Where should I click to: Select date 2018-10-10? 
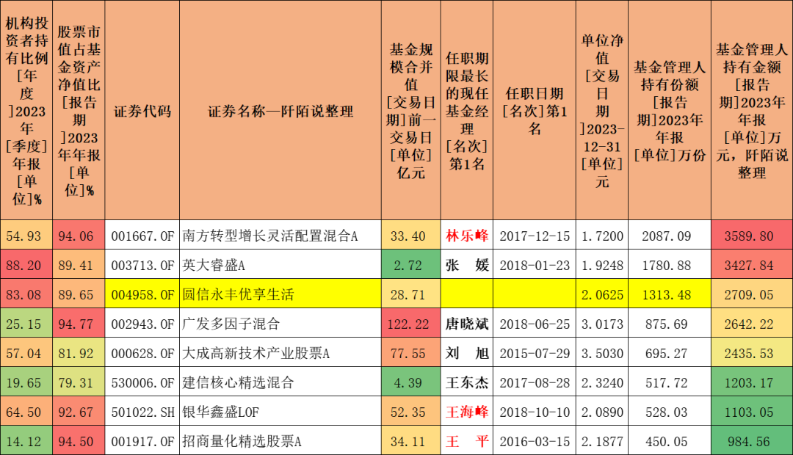pos(535,412)
